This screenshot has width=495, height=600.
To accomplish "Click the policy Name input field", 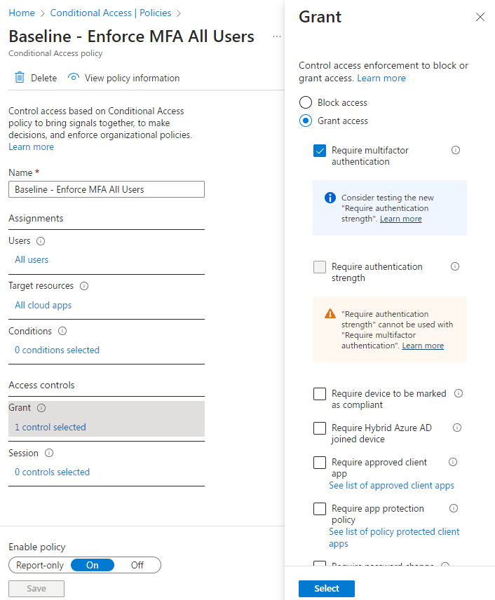I will click(107, 189).
